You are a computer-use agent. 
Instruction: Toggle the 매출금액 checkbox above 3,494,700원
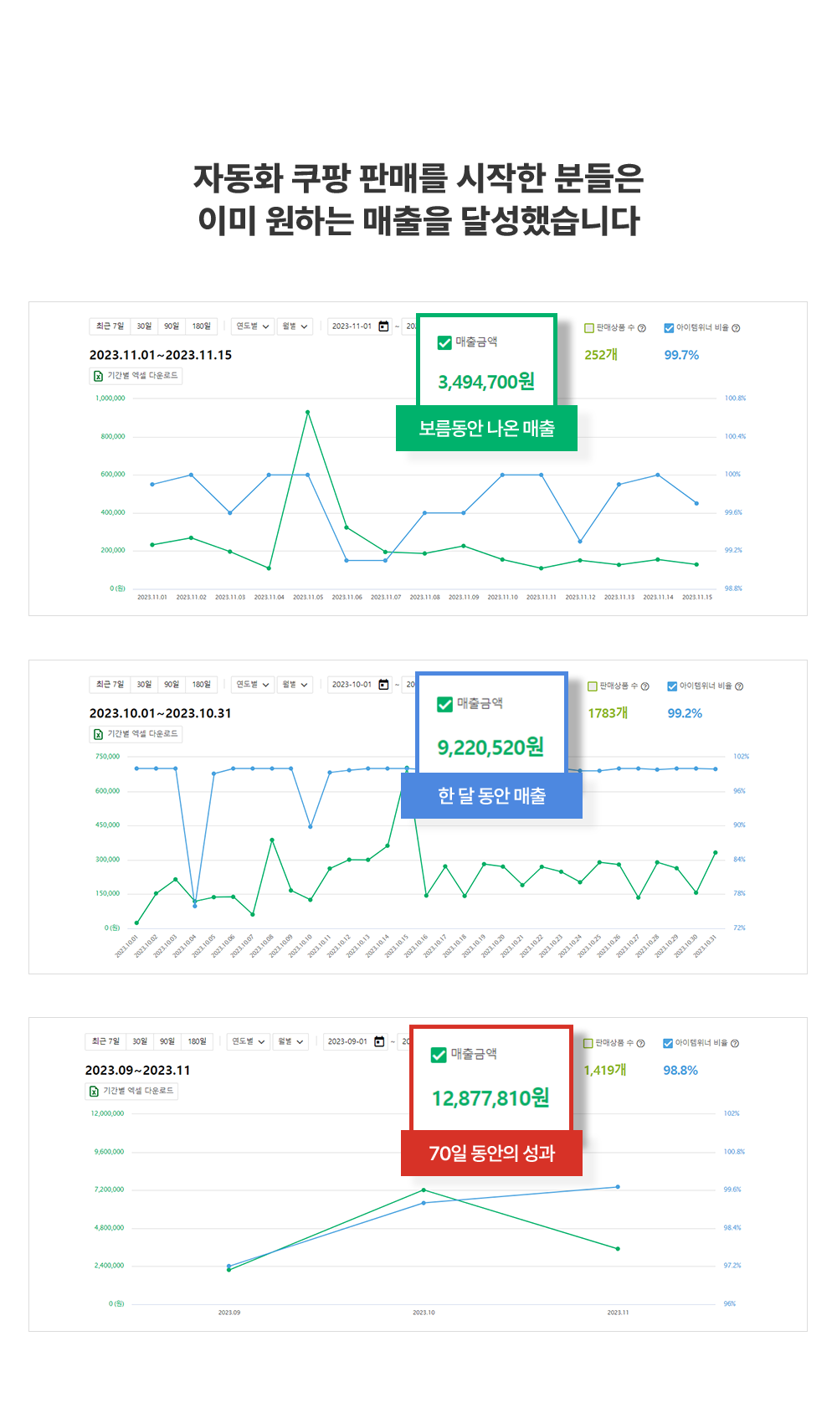[444, 342]
